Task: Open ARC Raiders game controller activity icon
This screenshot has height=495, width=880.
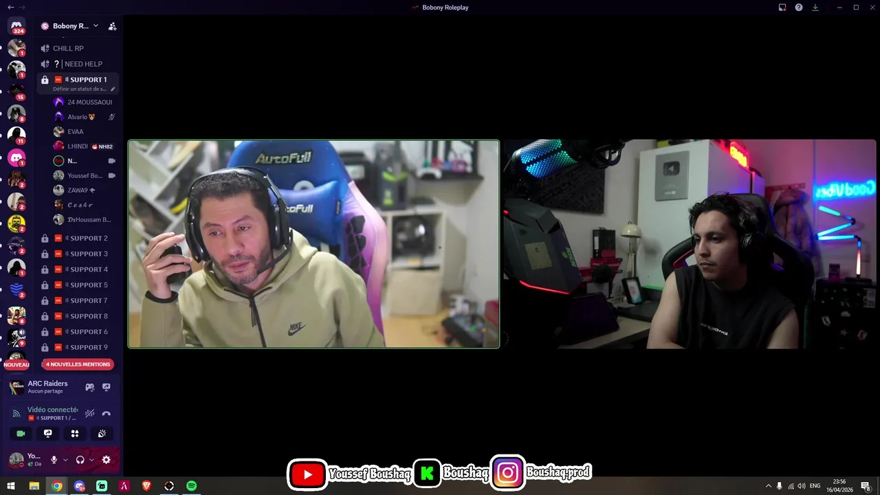Action: pyautogui.click(x=89, y=387)
